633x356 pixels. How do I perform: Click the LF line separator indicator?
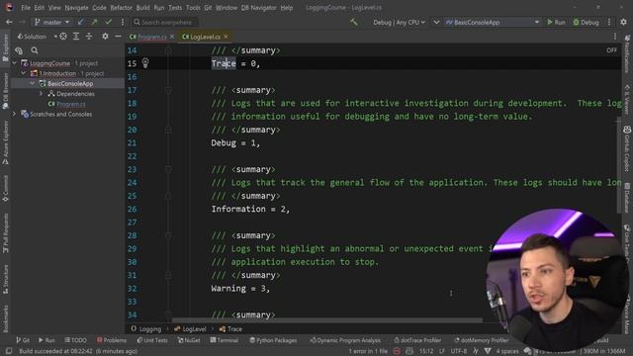pyautogui.click(x=442, y=351)
